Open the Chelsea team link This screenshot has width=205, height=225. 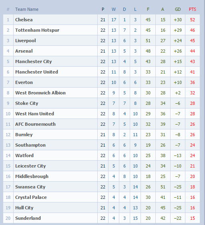(24, 20)
